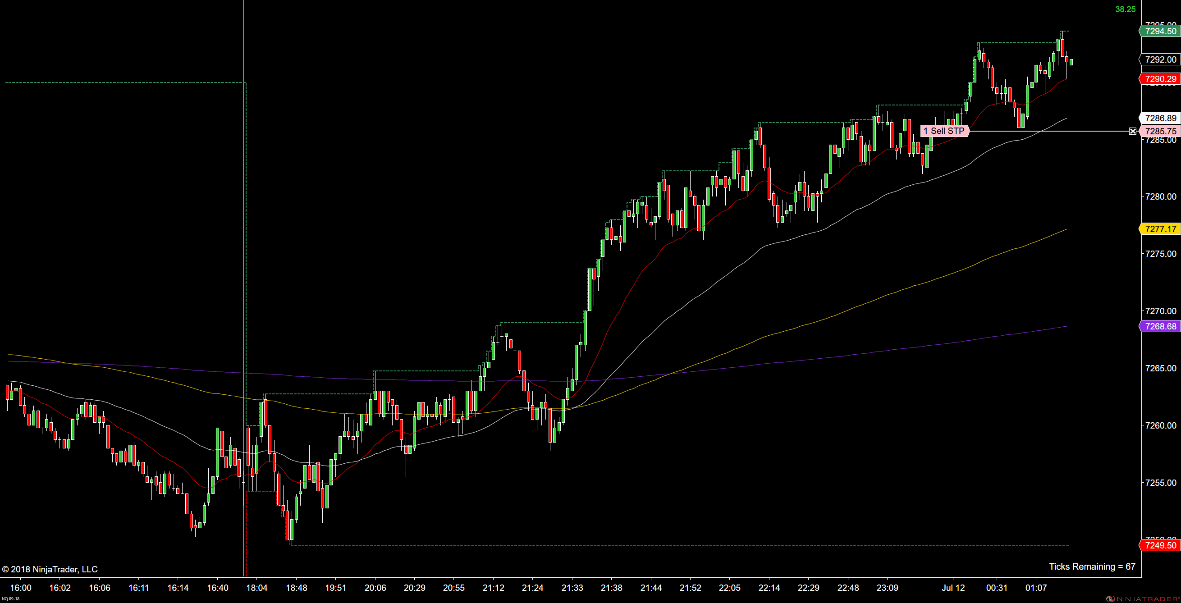1181x603 pixels.
Task: Select the purple 7268.68 indicator marker
Action: pyautogui.click(x=1159, y=326)
